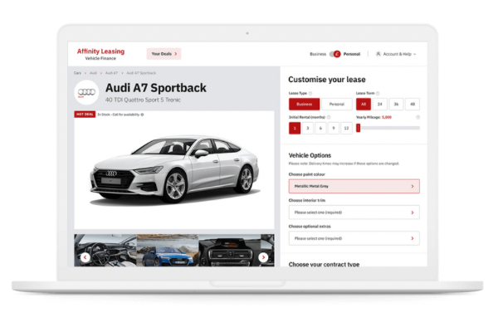
Task: Select Personal lease type option
Action: tap(337, 105)
